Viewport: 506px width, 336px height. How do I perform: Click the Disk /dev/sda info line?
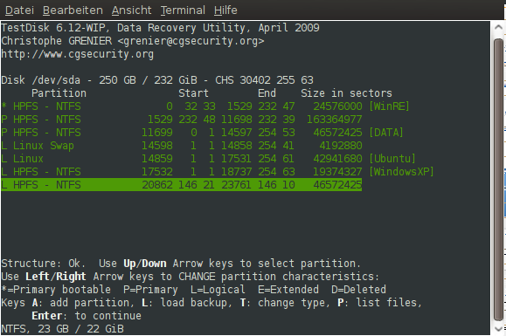157,80
